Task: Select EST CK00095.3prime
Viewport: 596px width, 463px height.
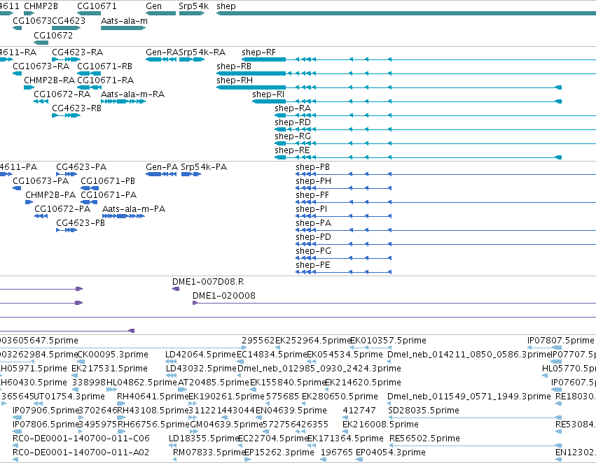Action: [81, 362]
